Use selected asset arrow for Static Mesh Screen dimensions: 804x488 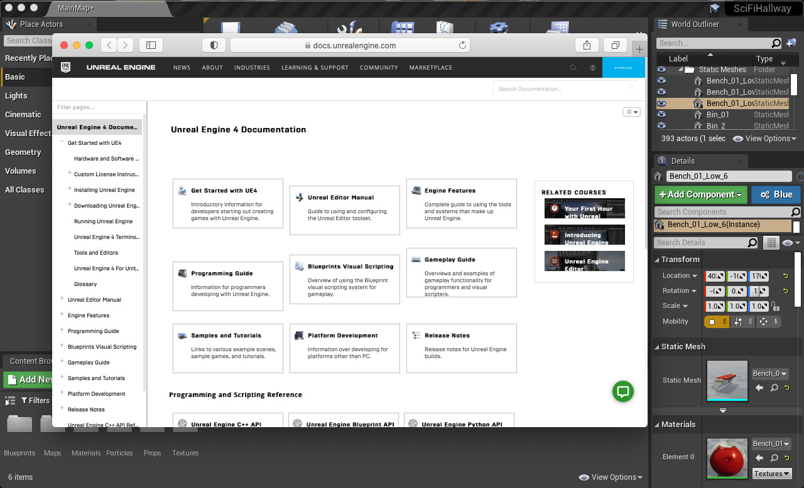pyautogui.click(x=759, y=388)
